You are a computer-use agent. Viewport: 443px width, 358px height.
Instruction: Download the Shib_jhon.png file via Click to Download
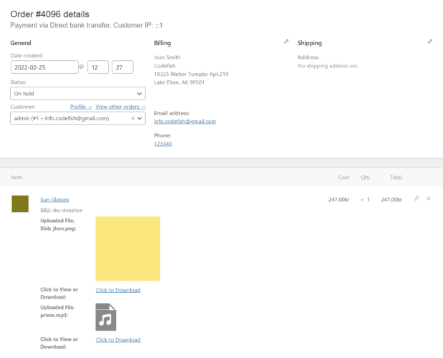tap(118, 290)
